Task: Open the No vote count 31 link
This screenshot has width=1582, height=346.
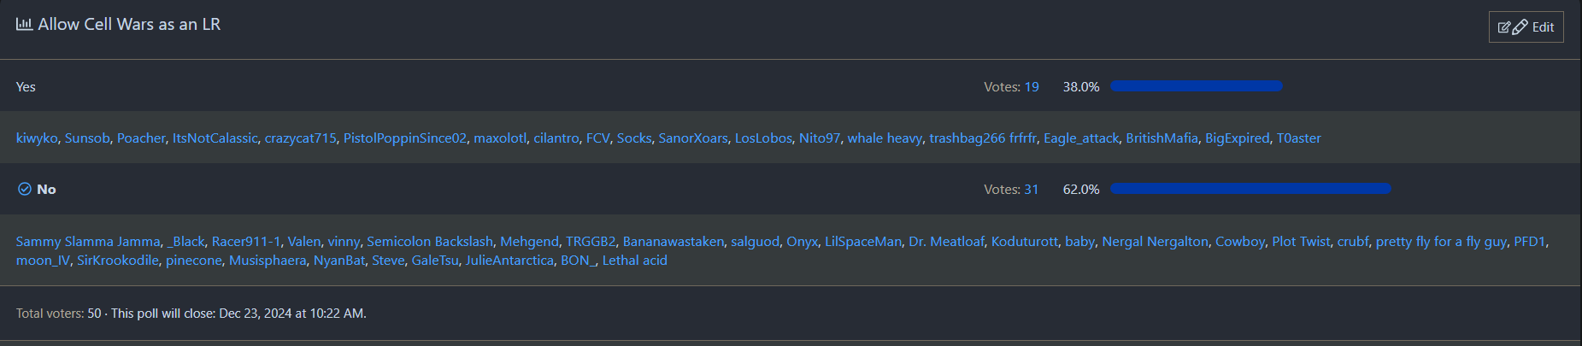Action: pos(1032,190)
